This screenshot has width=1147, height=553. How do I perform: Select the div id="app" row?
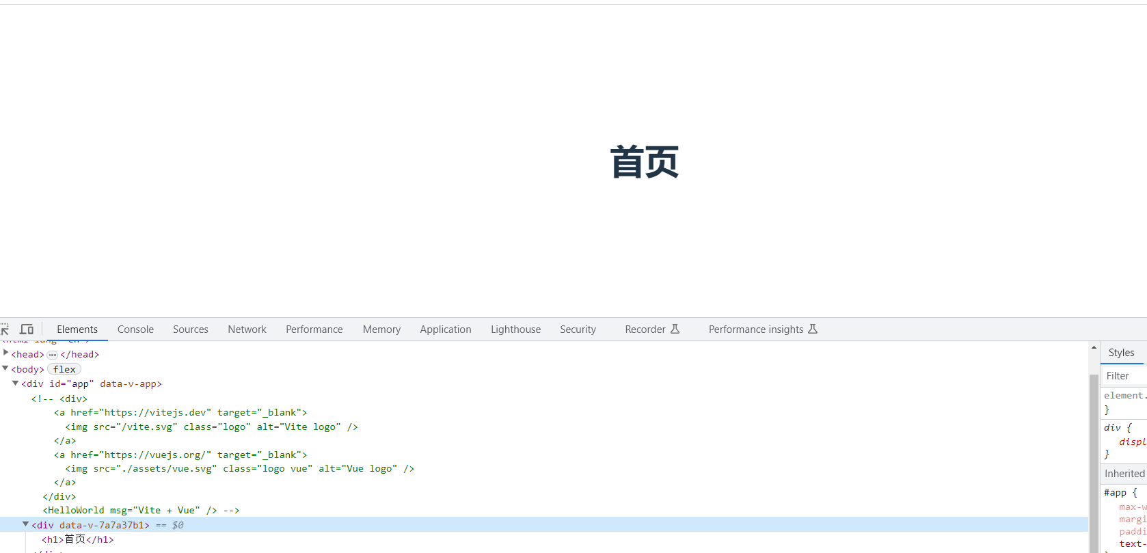pyautogui.click(x=92, y=383)
